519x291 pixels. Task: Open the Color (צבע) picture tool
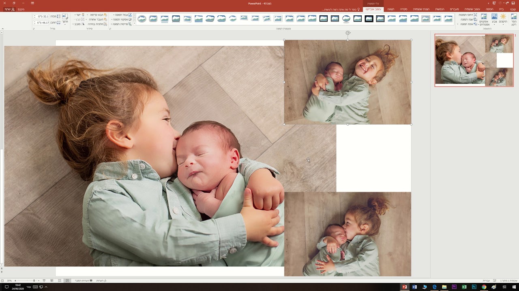coord(494,19)
